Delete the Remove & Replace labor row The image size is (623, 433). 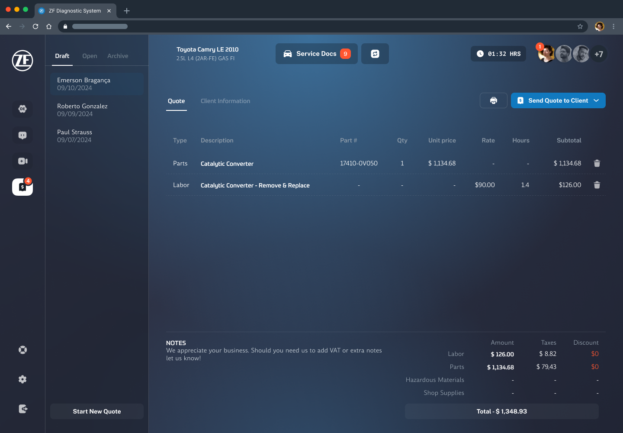tap(597, 185)
